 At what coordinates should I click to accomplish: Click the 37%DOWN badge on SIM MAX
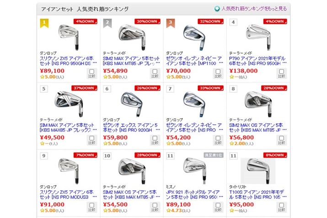coord(84,88)
